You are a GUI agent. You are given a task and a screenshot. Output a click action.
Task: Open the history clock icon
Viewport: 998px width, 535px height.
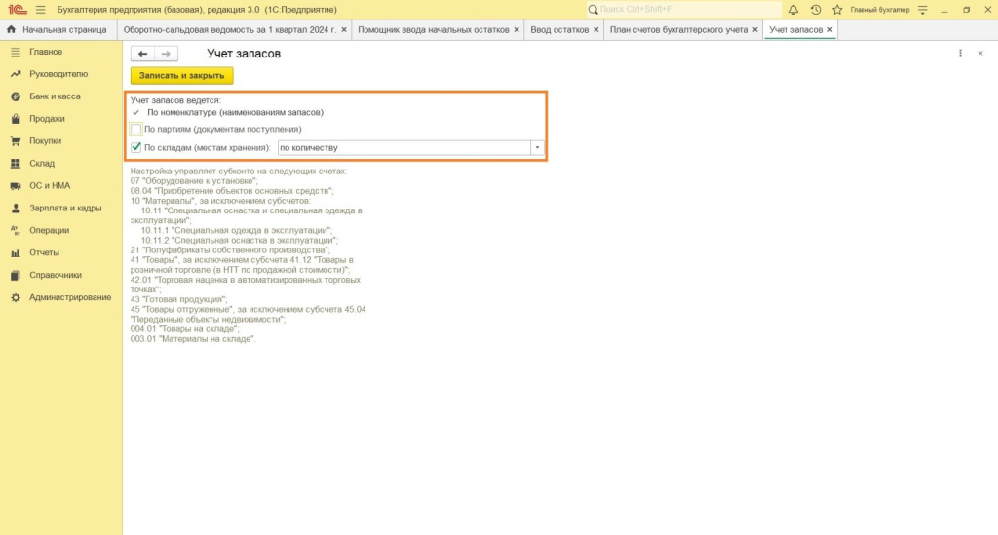816,10
